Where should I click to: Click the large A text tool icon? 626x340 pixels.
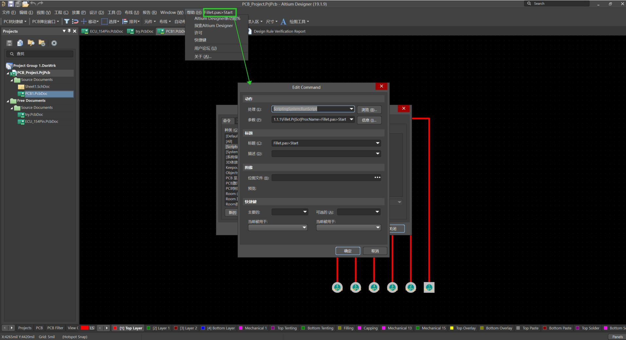pos(283,22)
